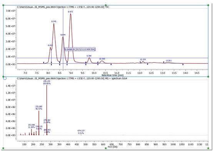Click the 8.973 peak label in TIC chromatogram
The width and height of the screenshot is (213, 151).
70,12
